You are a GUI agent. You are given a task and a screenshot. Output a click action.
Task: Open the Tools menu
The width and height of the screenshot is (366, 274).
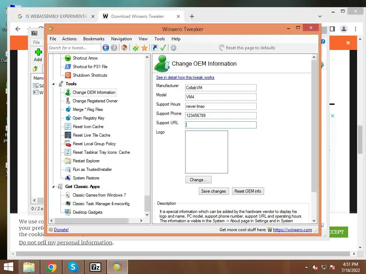pyautogui.click(x=160, y=39)
